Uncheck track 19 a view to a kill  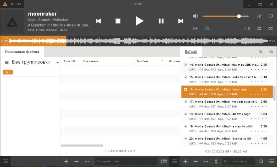[186, 126]
